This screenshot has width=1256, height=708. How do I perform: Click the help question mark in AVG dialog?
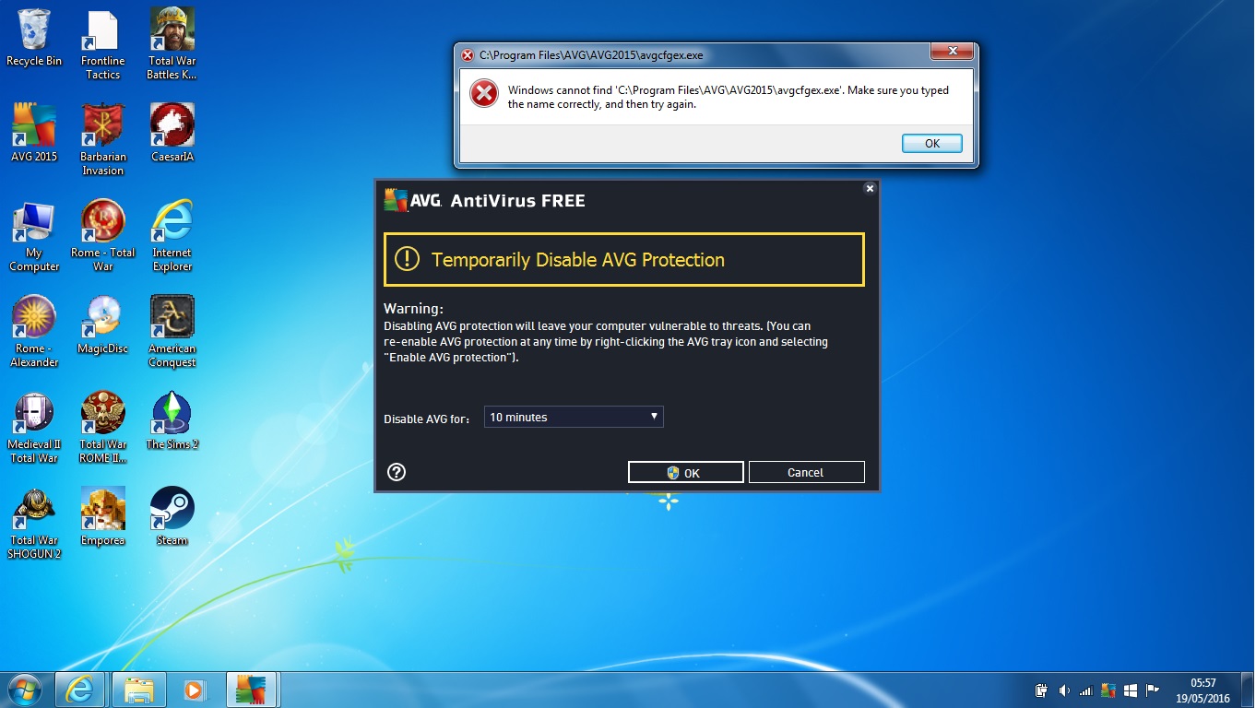[x=397, y=472]
